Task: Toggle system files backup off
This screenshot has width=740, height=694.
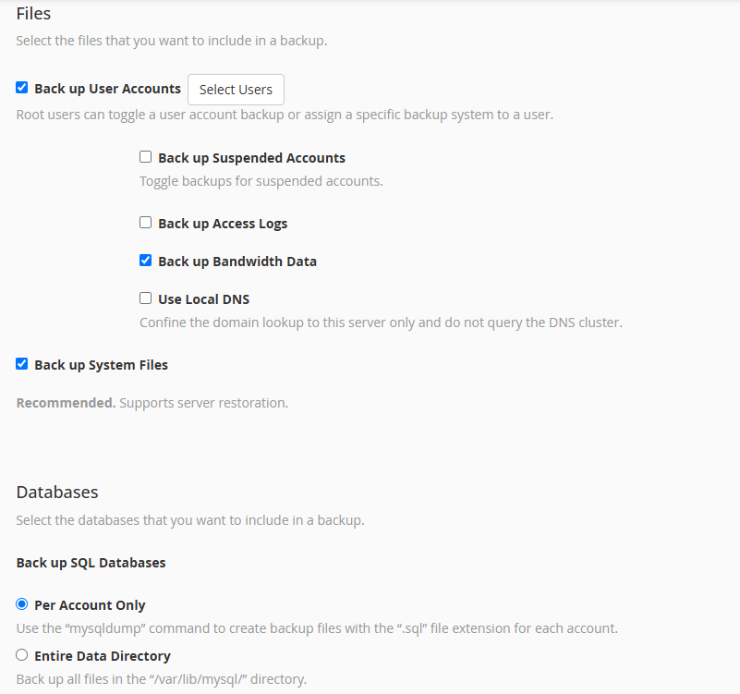Action: click(x=21, y=363)
